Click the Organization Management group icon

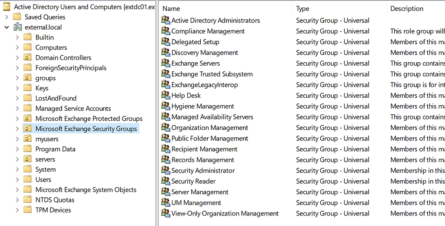point(166,127)
